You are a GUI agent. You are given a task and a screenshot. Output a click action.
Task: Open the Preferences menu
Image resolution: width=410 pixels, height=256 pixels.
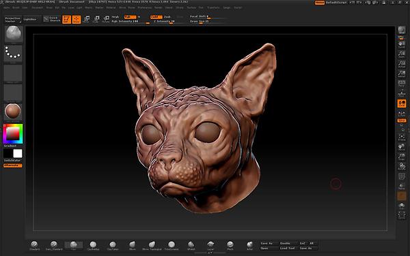click(145, 7)
